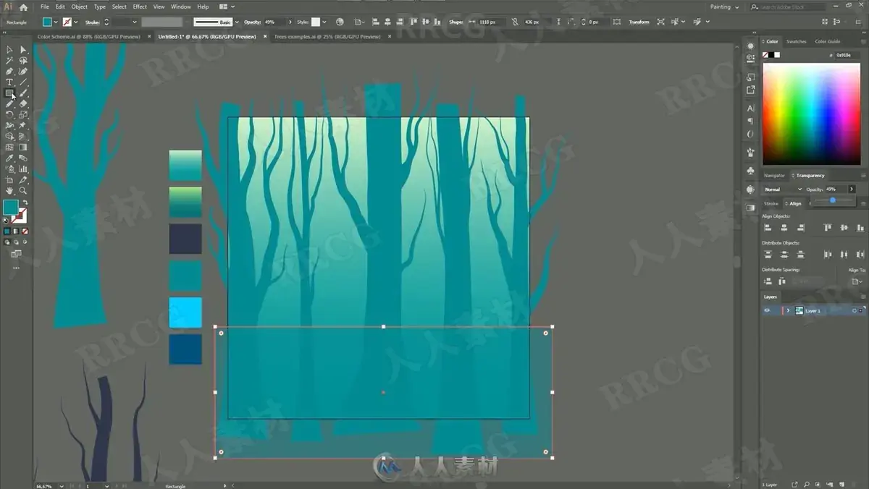Screen dimensions: 869x489
Task: Click the hex color value field
Action: pyautogui.click(x=847, y=55)
